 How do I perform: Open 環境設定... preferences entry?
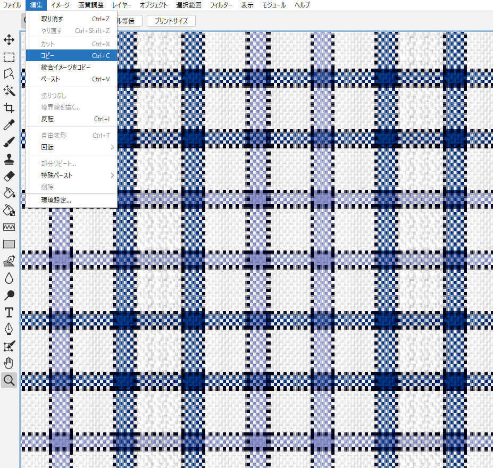click(x=72, y=200)
